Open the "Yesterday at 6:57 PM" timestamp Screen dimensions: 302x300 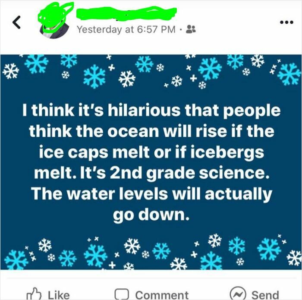coord(126,29)
